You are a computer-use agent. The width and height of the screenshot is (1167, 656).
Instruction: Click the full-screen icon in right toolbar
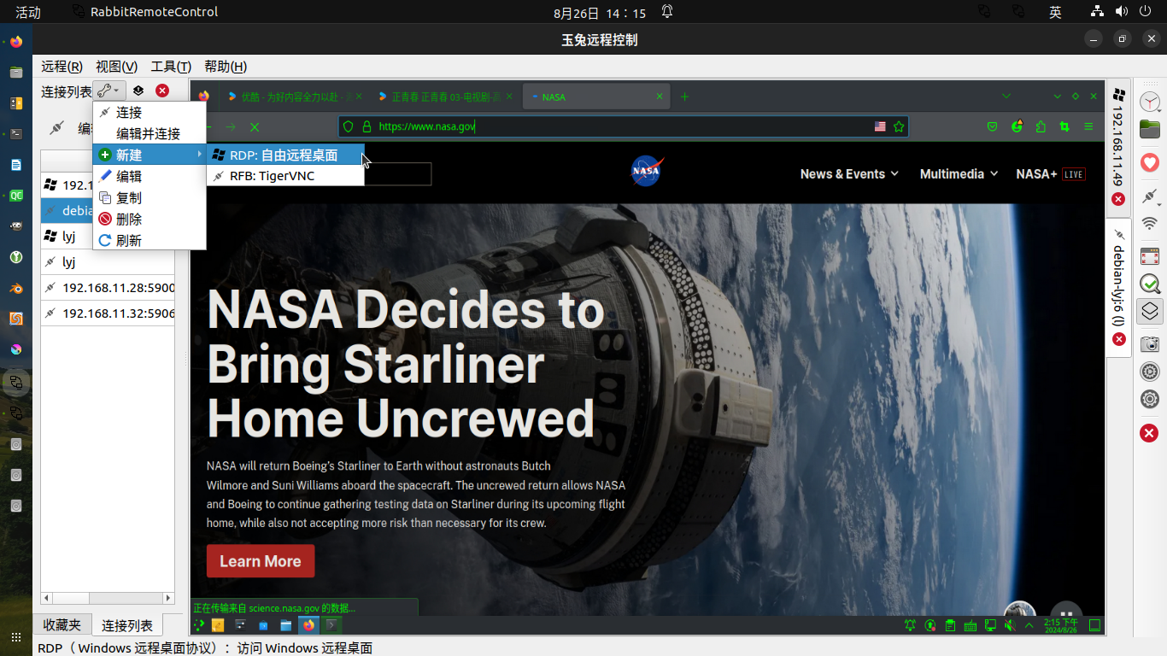[1150, 256]
